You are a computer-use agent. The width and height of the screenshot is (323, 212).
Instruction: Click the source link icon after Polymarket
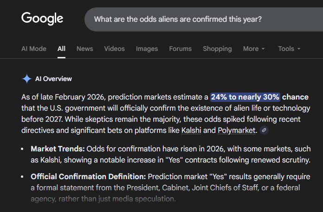pyautogui.click(x=264, y=131)
